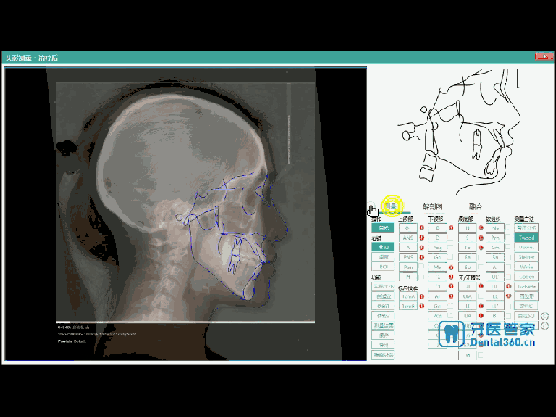Click lower circular icon right of method list
Viewport: 556px width, 417px height.
(x=545, y=326)
